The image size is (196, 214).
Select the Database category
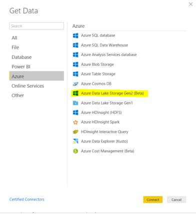tap(21, 57)
